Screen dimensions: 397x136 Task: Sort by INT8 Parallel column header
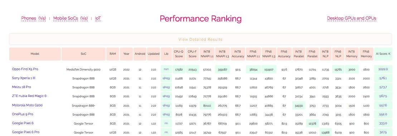click(299, 54)
